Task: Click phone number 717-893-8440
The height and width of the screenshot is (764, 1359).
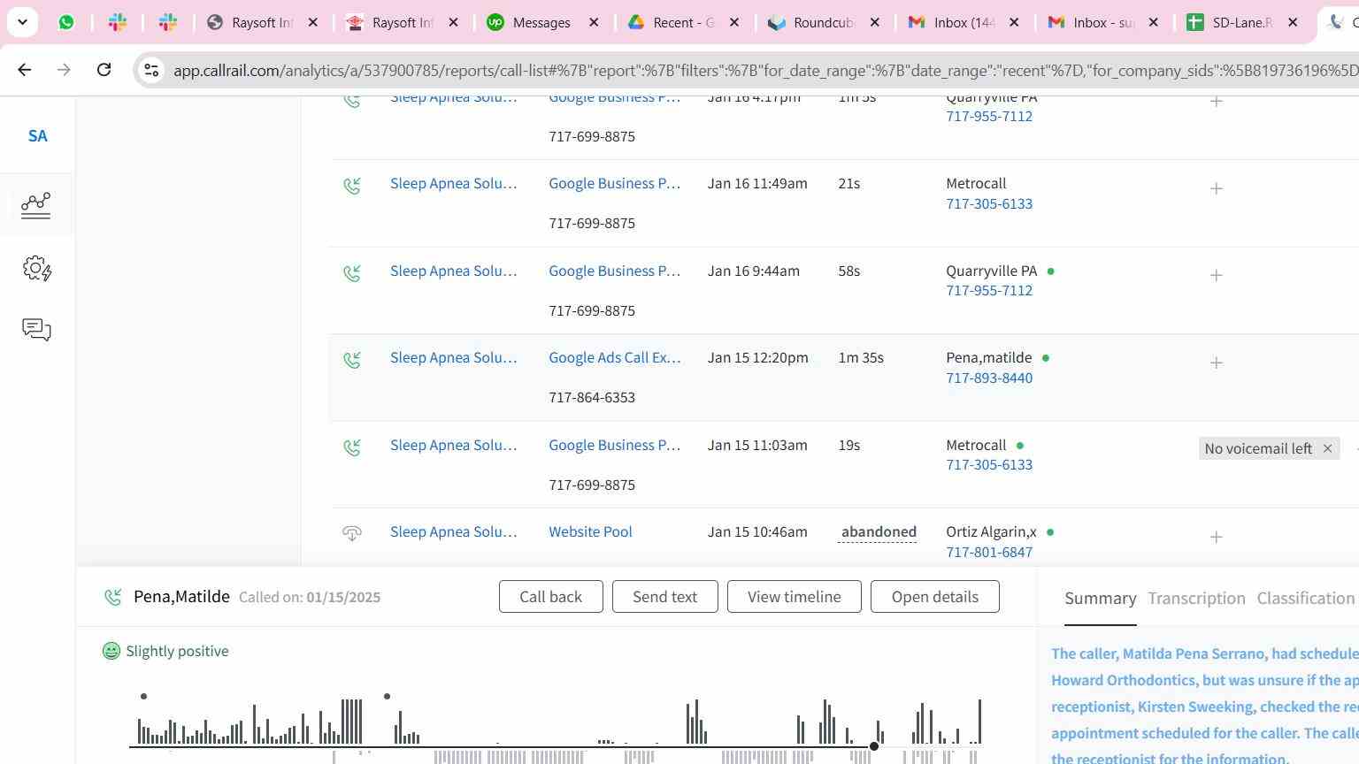Action: click(989, 378)
